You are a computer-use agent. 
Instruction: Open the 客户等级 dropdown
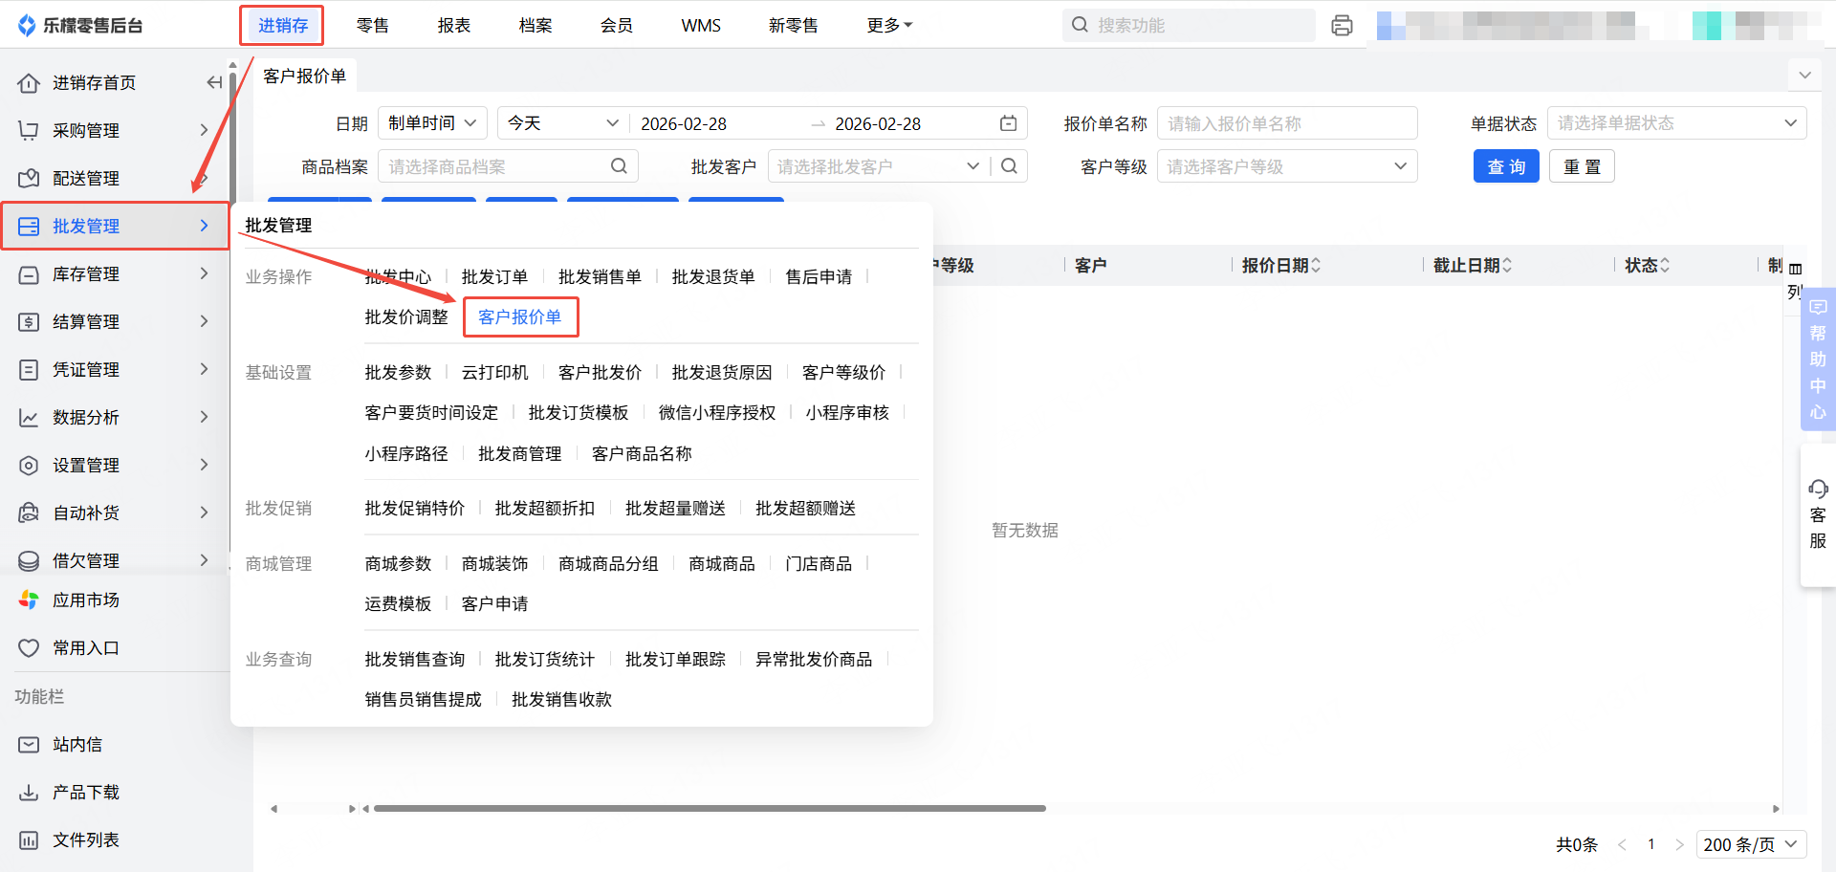[x=1287, y=166]
